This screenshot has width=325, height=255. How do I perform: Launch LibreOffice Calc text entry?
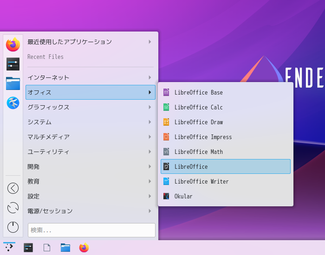[199, 107]
